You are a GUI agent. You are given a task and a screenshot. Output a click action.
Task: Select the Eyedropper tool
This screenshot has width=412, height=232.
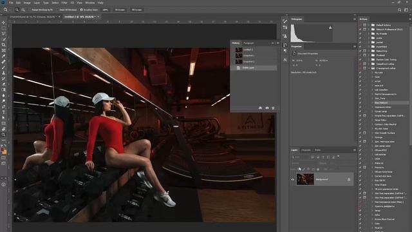(x=3, y=56)
